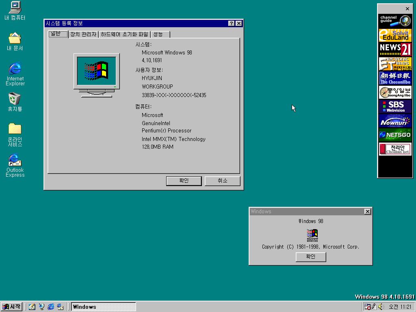
Task: Click the '128.0MB RAM' text
Action: coord(158,147)
